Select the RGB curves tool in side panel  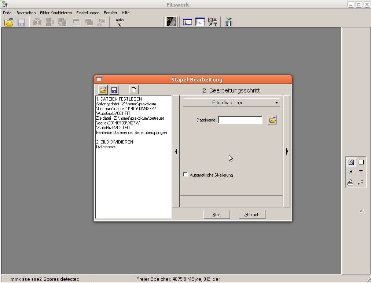coord(351,162)
